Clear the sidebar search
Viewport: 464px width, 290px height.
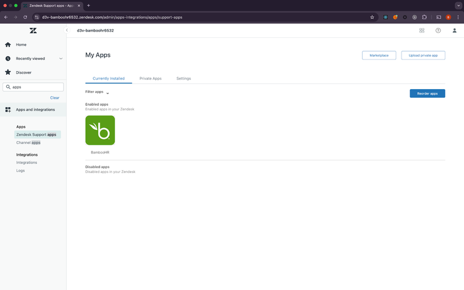click(54, 98)
